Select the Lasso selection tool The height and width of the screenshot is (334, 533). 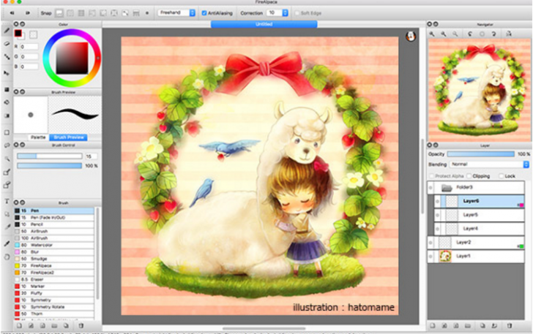tap(7, 145)
